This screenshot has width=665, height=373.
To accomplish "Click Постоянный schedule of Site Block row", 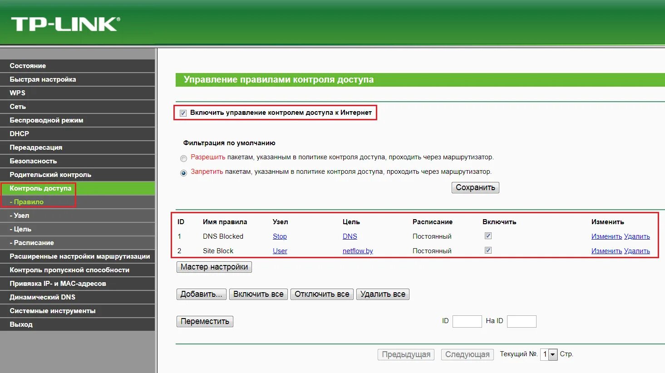I will click(x=432, y=251).
